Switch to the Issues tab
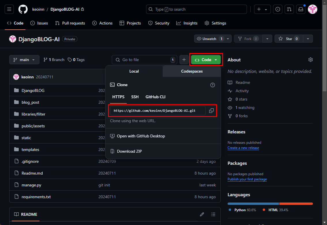 pyautogui.click(x=39, y=23)
